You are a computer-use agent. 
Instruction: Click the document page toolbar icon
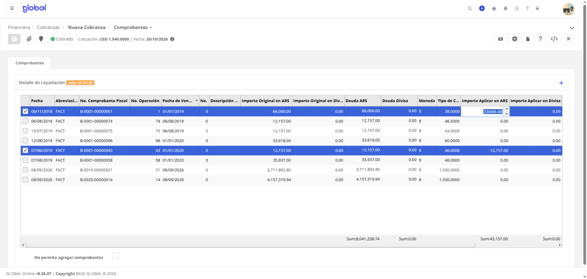click(528, 39)
